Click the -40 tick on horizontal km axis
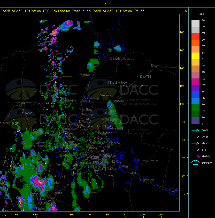This screenshot has width=215, height=218. point(17,215)
